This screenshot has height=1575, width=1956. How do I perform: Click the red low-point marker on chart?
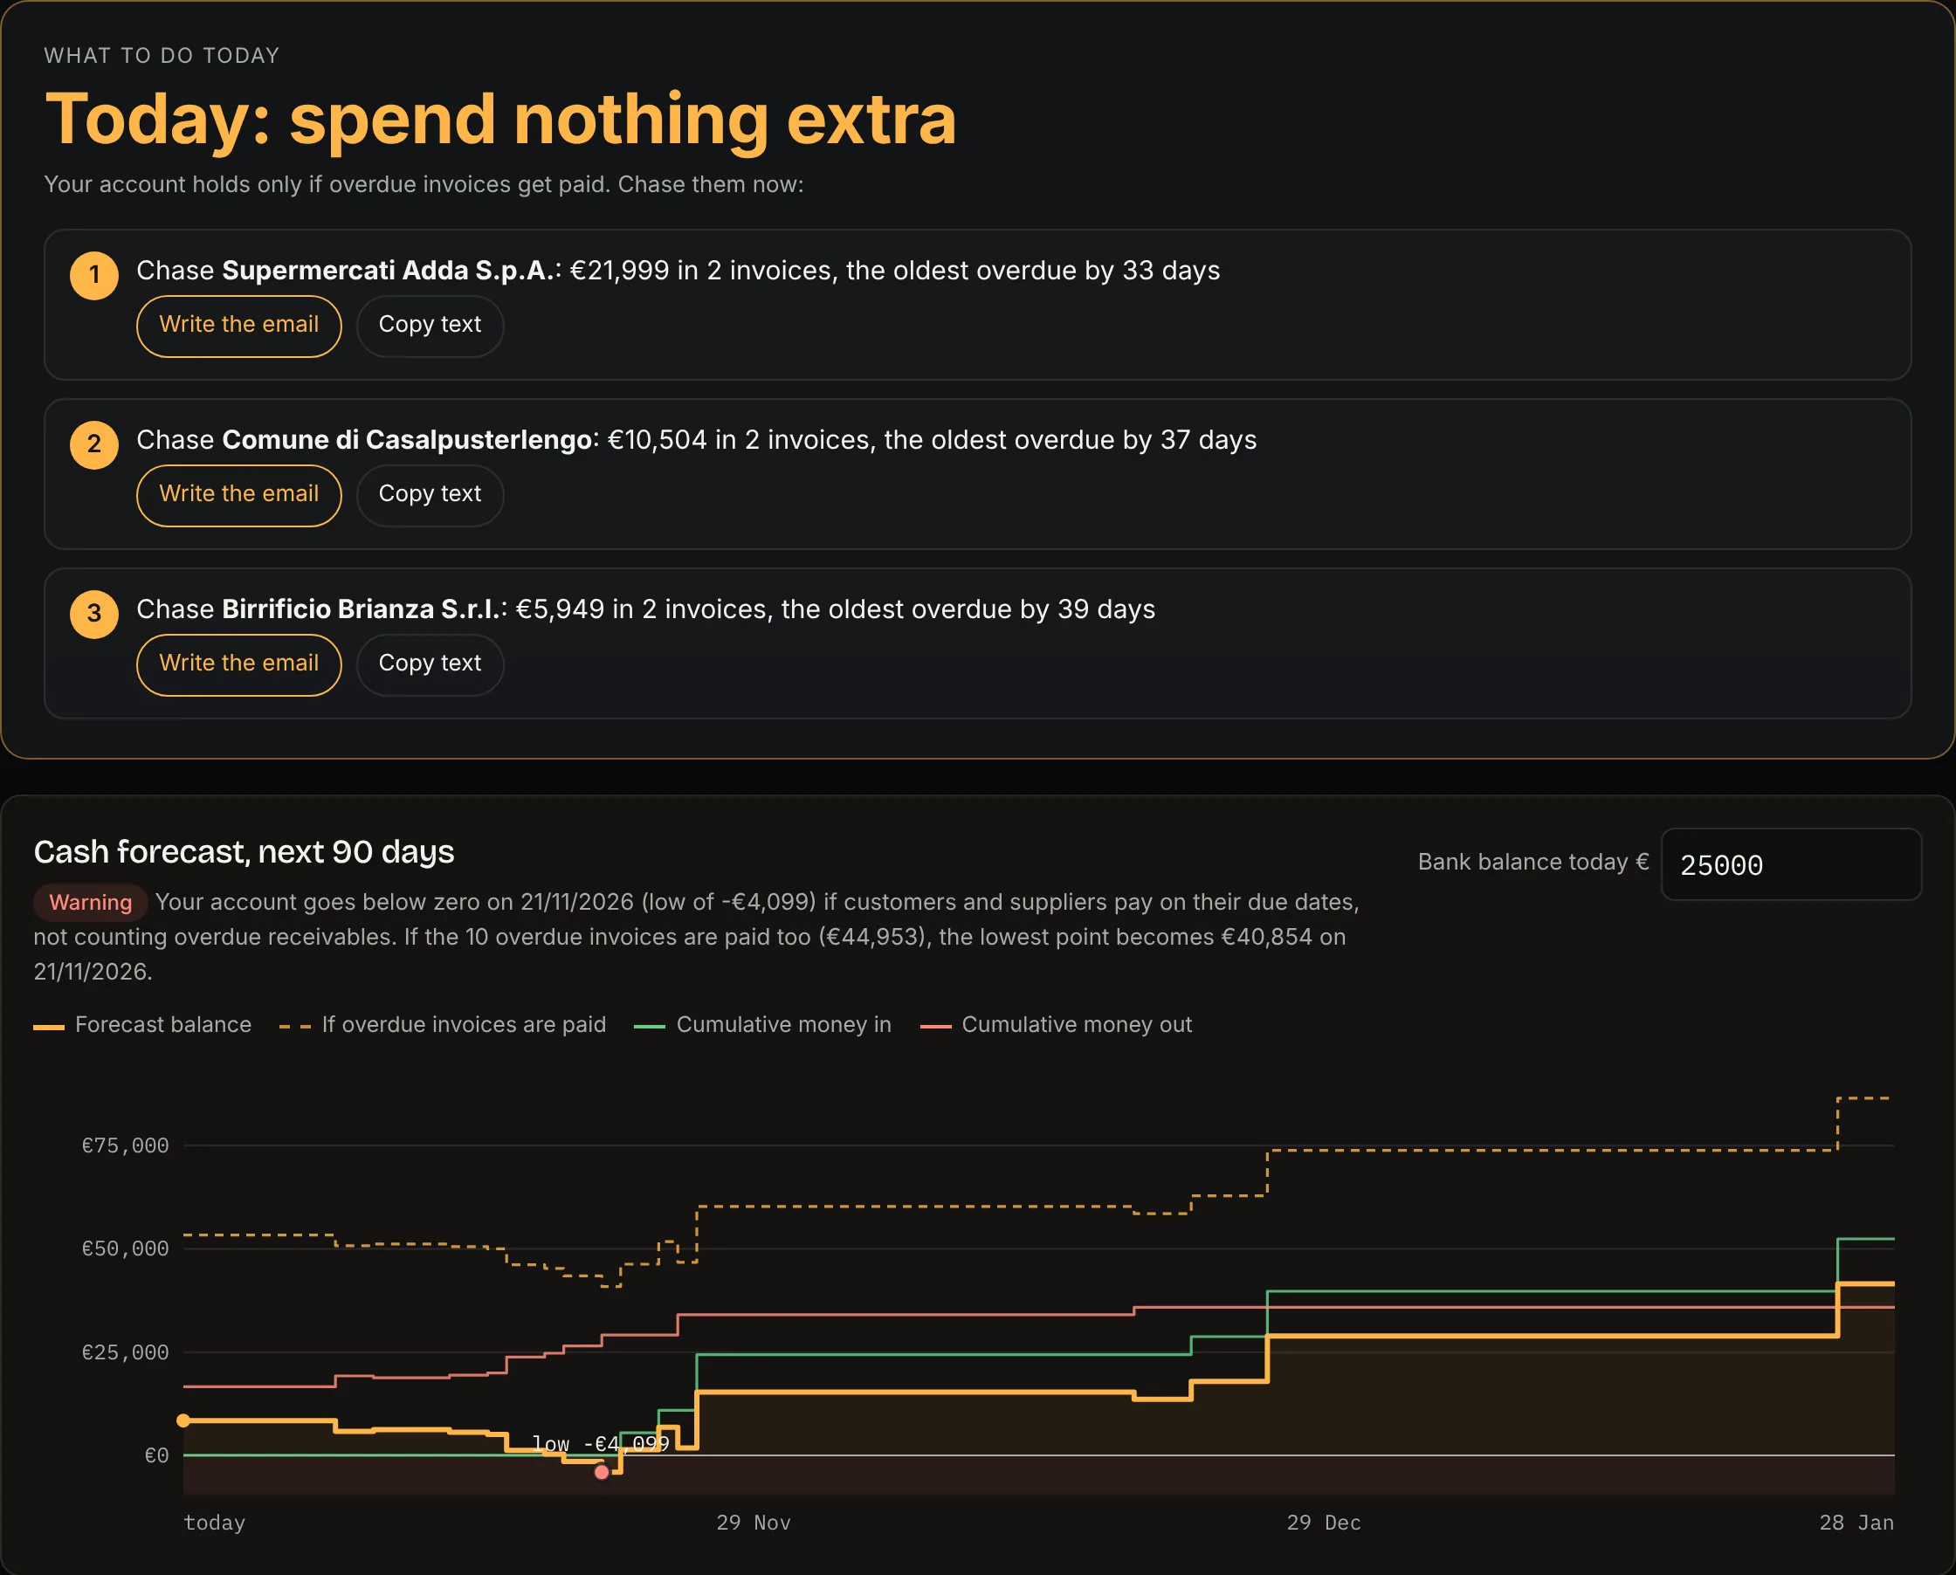tap(602, 1472)
